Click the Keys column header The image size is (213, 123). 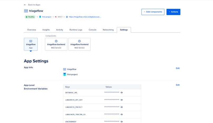(67, 87)
